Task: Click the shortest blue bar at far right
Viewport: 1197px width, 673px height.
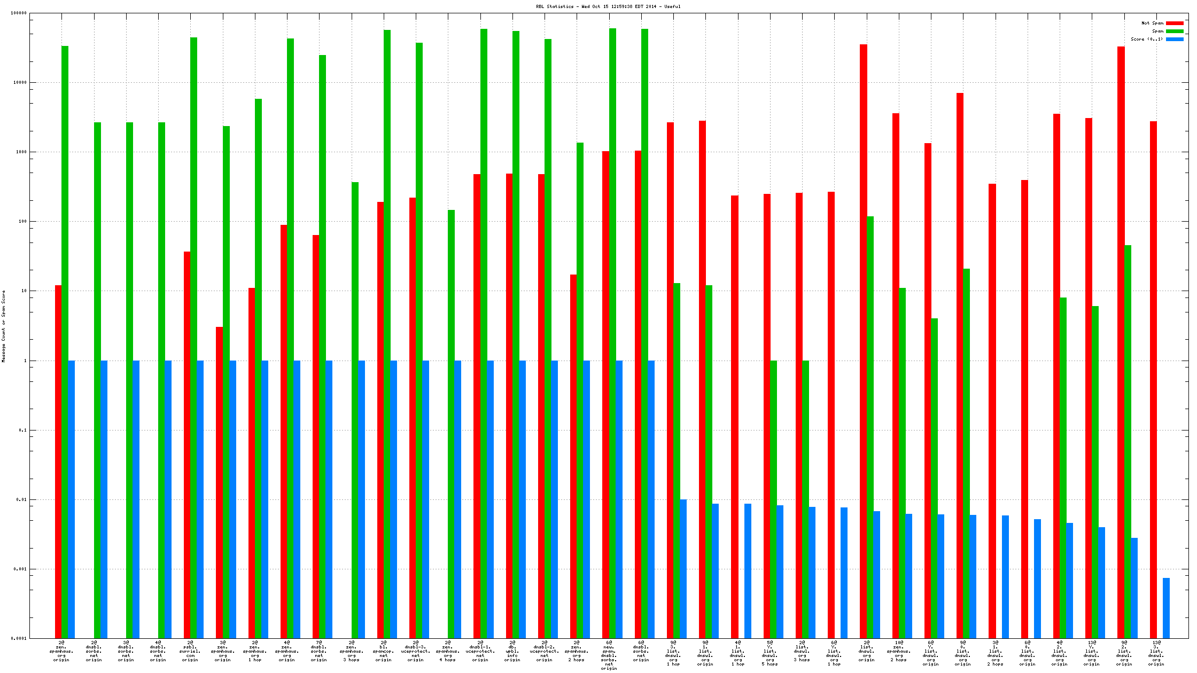Action: (x=1166, y=608)
